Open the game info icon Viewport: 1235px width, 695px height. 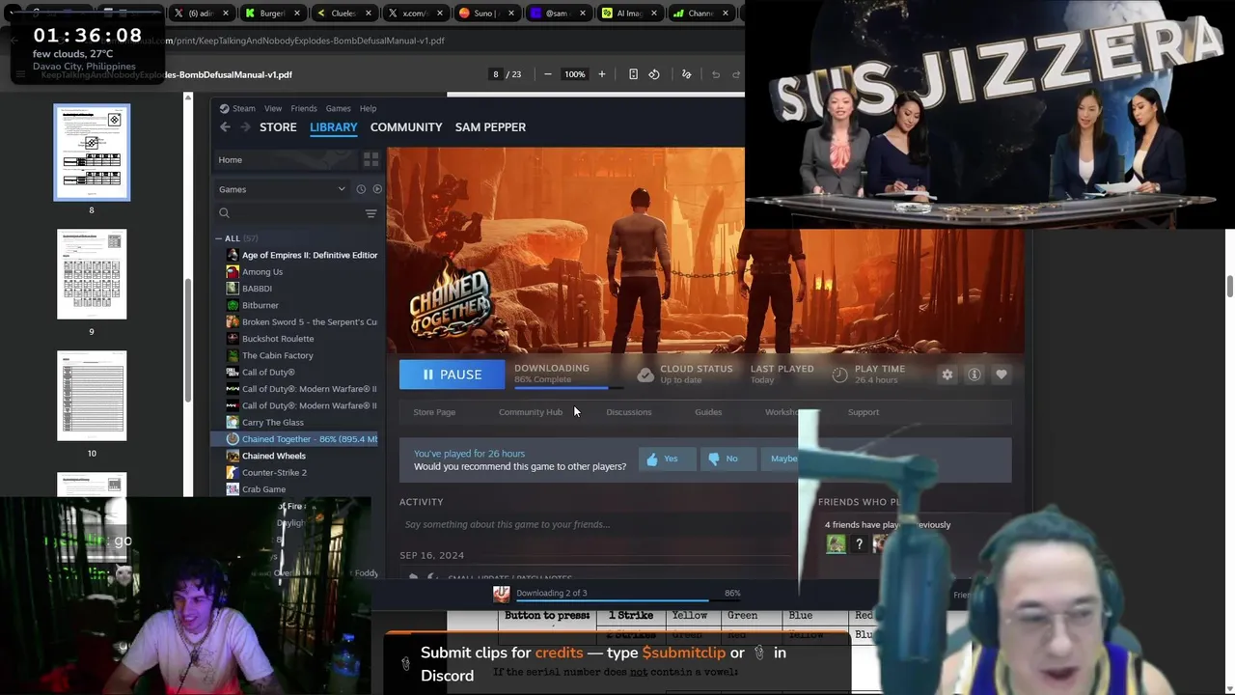974,375
